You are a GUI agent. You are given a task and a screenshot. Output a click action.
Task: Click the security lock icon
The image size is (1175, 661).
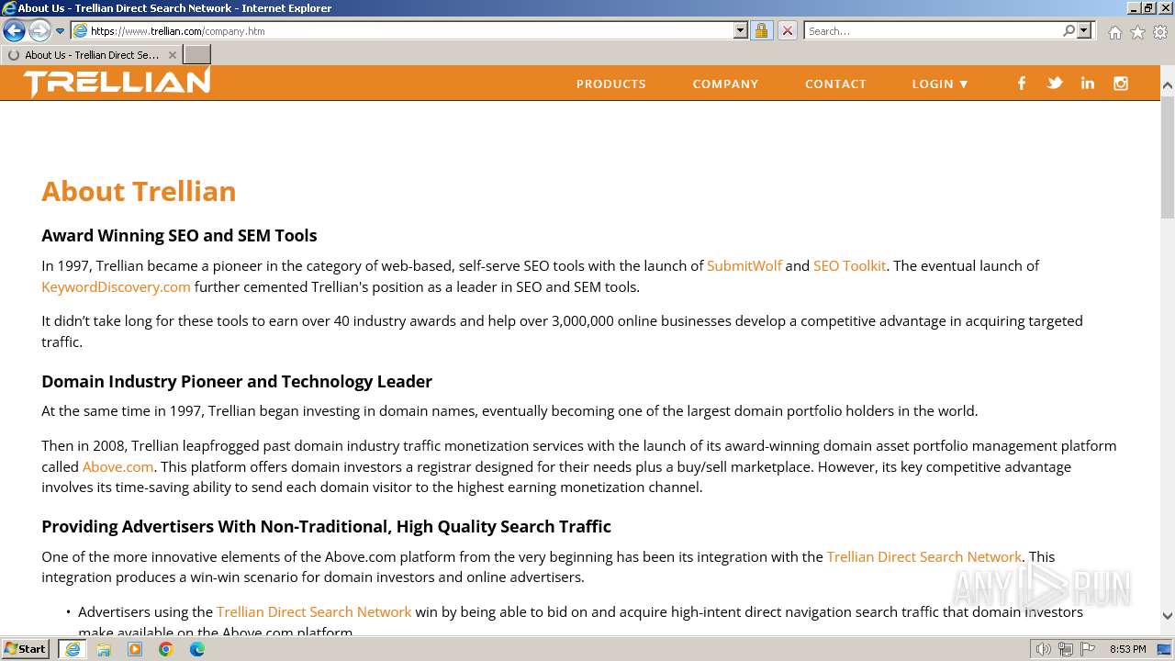pyautogui.click(x=761, y=30)
